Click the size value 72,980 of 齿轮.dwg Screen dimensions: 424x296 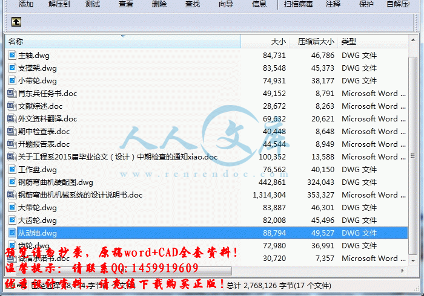coord(274,246)
